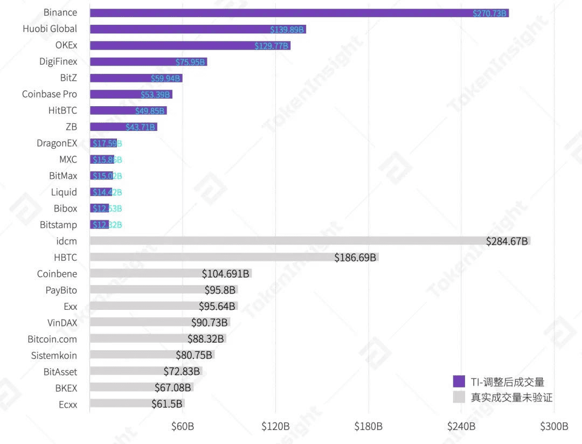Click the ZB $43.71B bar
582x444 pixels.
tap(123, 127)
